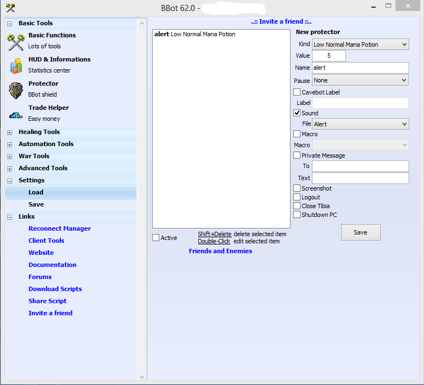Click the Value input field
Image resolution: width=424 pixels, height=385 pixels.
pyautogui.click(x=329, y=55)
